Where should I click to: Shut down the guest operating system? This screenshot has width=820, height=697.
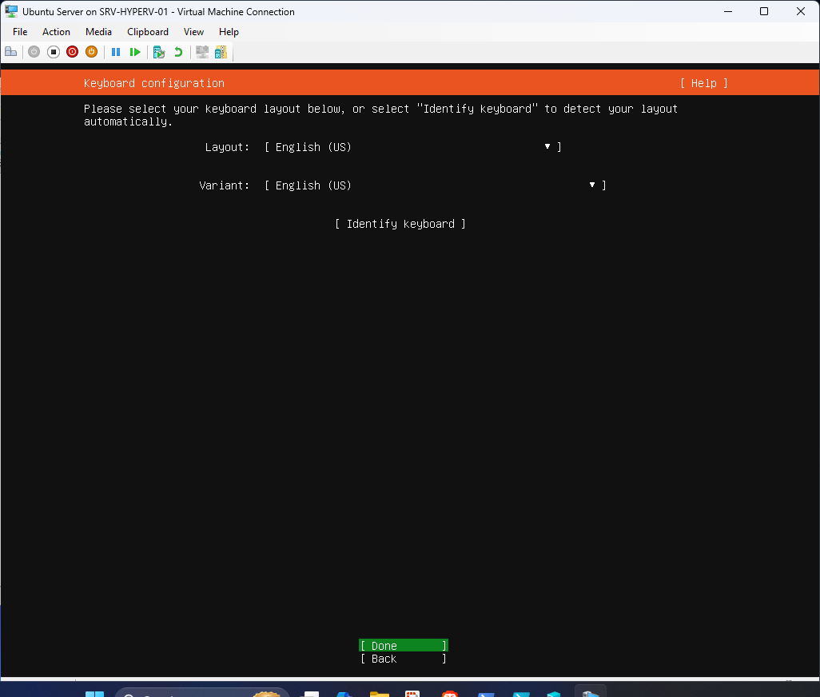click(72, 51)
